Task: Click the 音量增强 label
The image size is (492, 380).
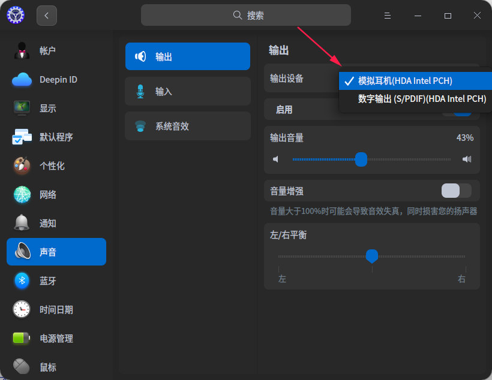Action: coord(286,191)
